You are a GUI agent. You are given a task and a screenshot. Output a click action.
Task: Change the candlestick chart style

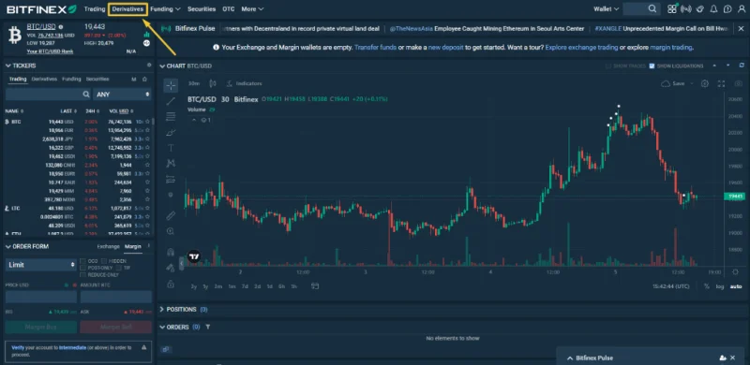[213, 83]
